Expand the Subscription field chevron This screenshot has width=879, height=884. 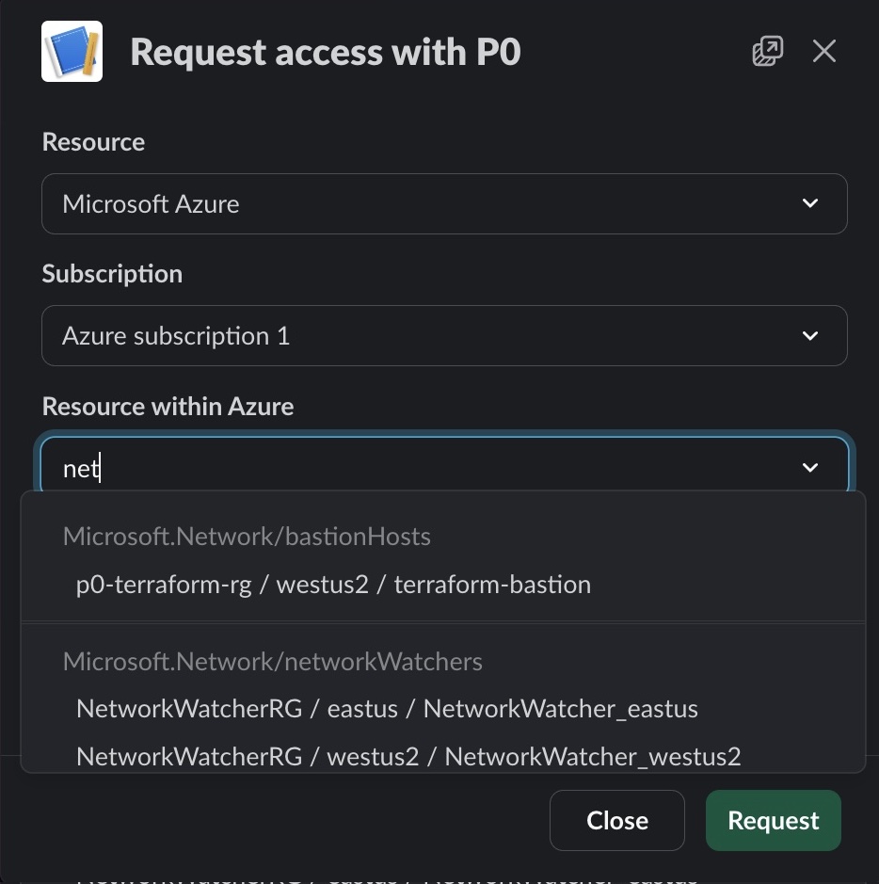(809, 335)
